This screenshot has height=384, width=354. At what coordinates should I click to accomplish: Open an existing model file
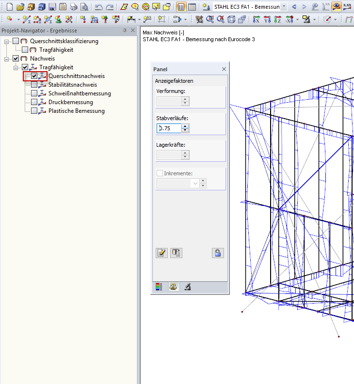(20, 7)
